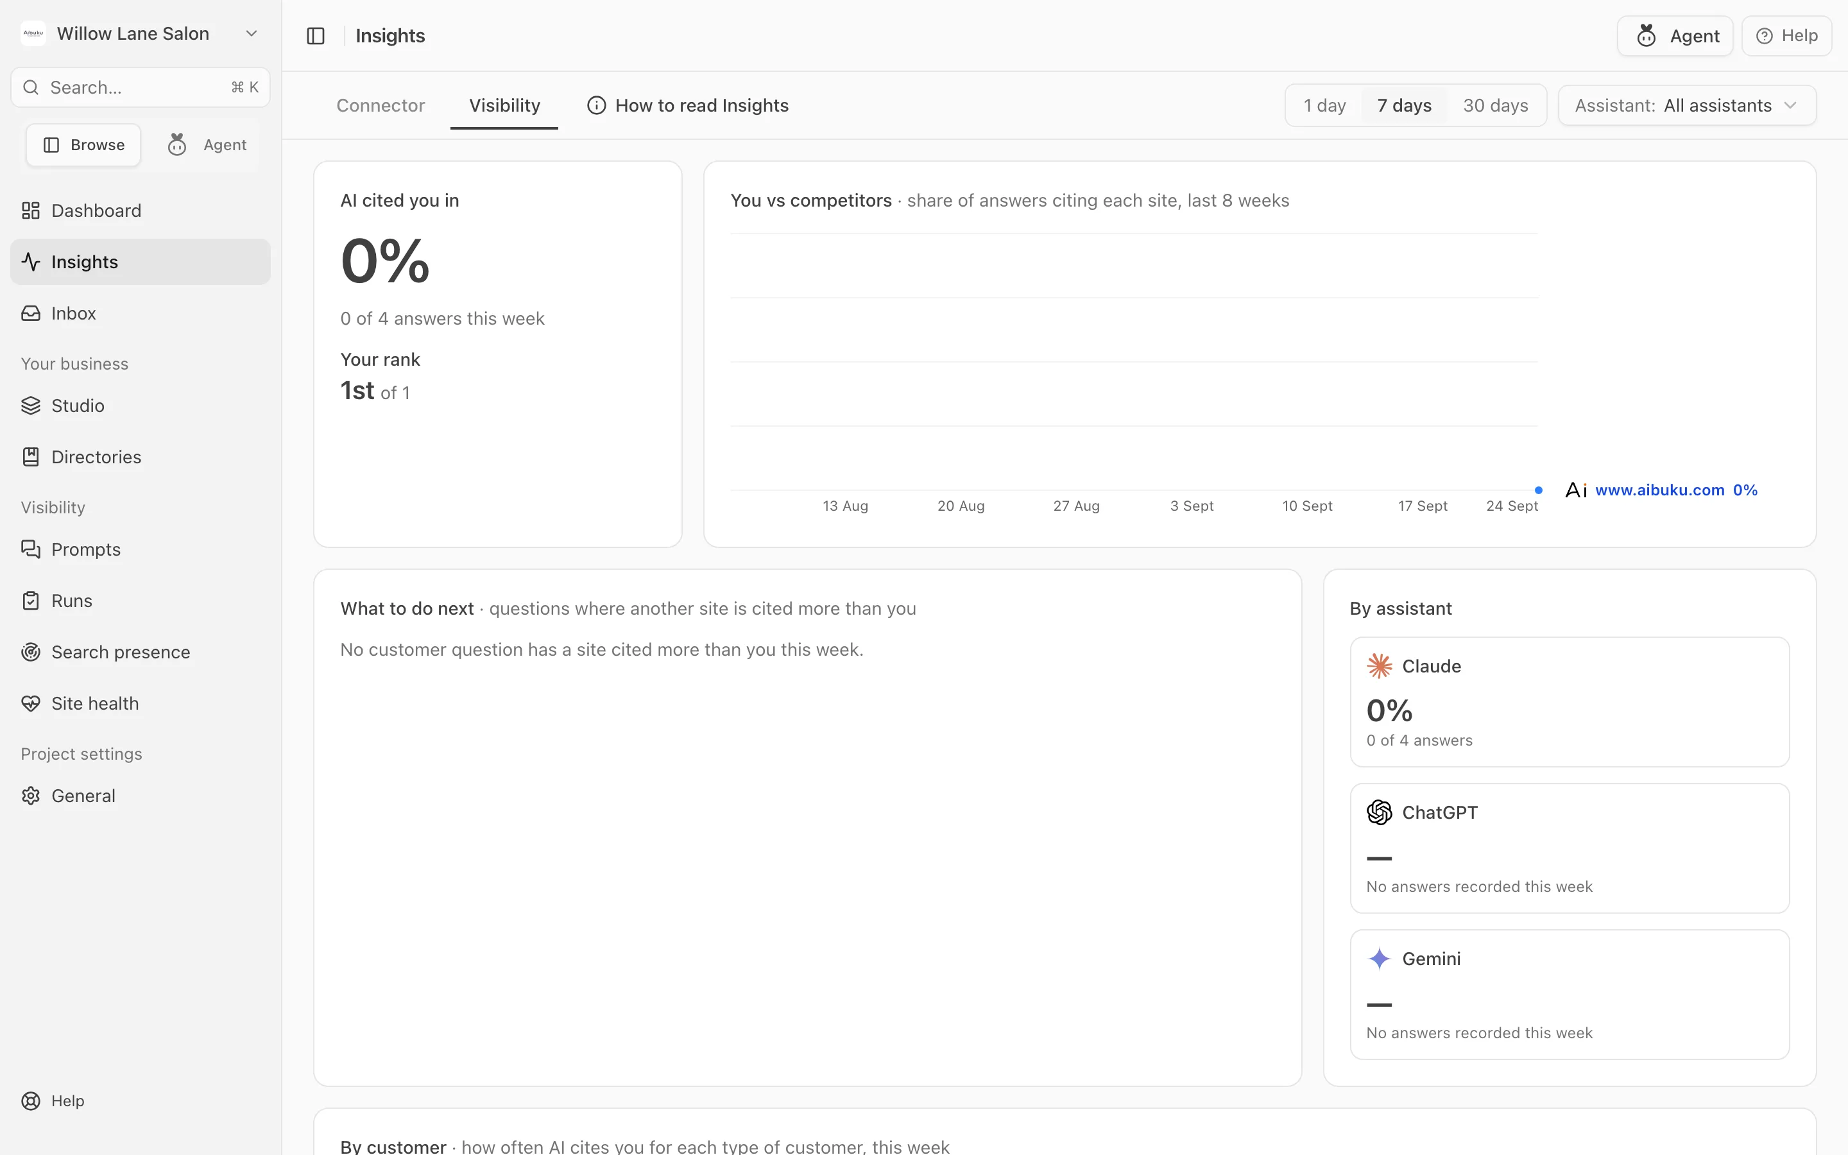Expand the Willow Lane Salon project switcher
Image resolution: width=1848 pixels, height=1155 pixels.
click(141, 33)
